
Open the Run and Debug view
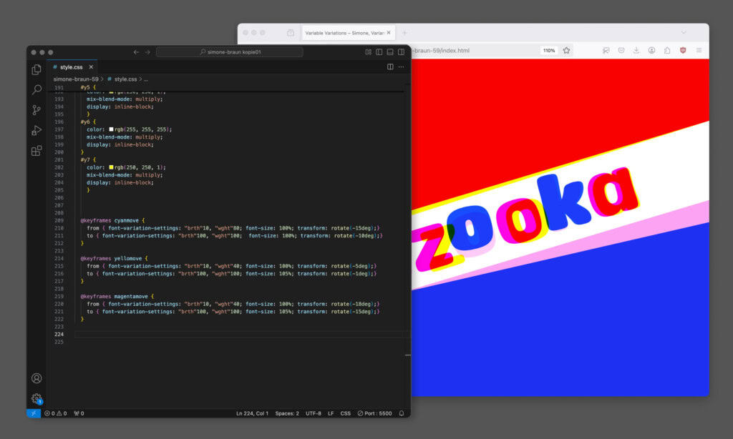click(x=37, y=131)
